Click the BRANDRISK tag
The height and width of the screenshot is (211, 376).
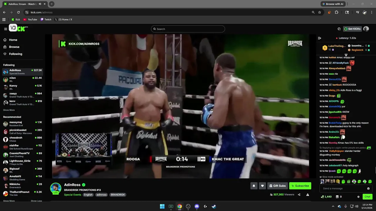118,195
